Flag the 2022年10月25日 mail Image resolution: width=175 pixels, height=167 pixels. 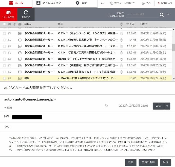pos(10,66)
